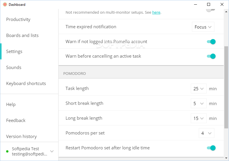Screen dimensions: 229x161
Task: Open the Time expired notification Focus dropdown
Action: pos(203,27)
